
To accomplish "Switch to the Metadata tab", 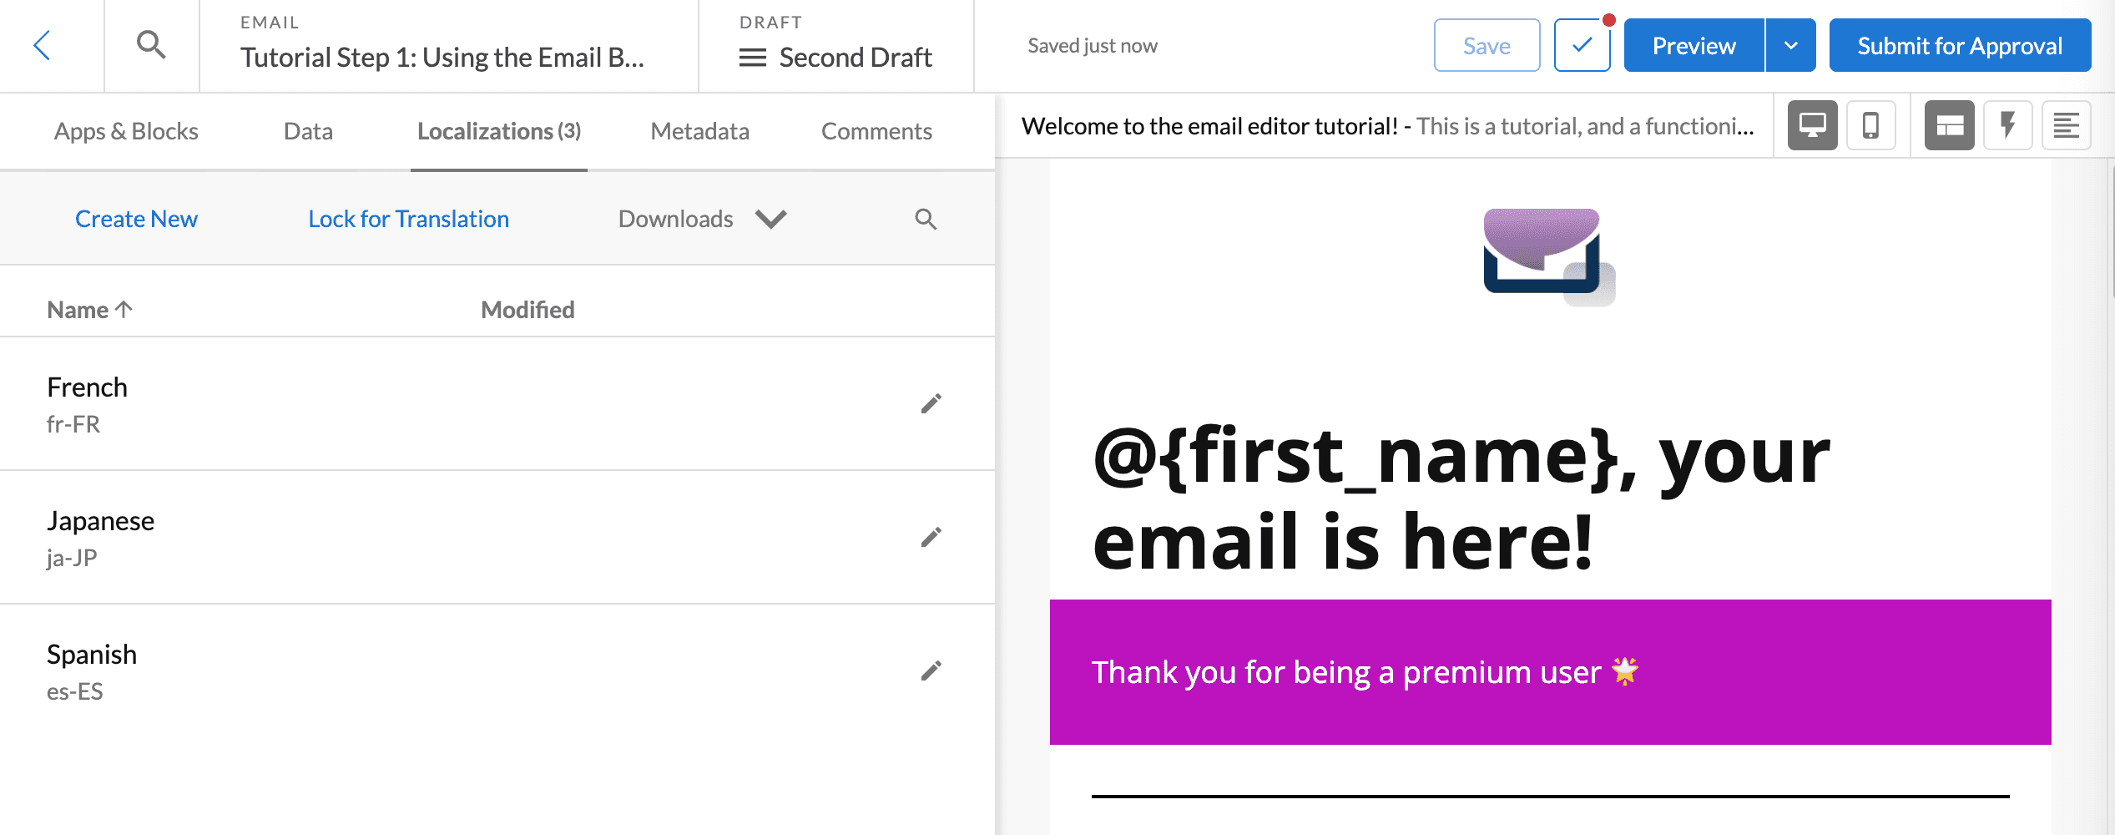I will pyautogui.click(x=699, y=131).
